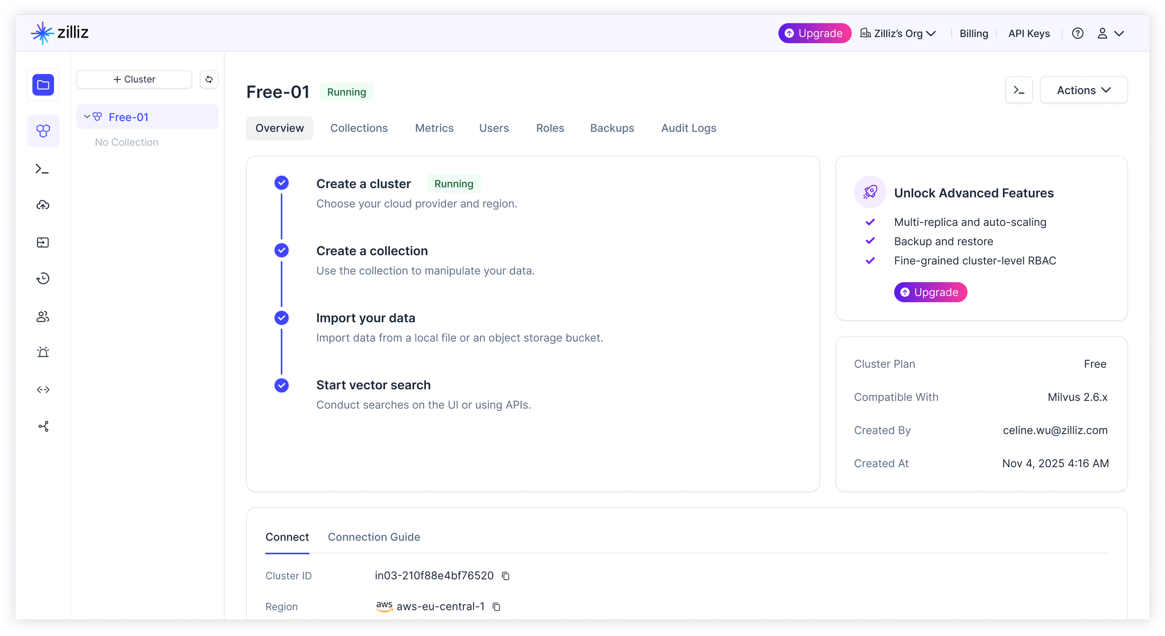Click the backup history clock icon
This screenshot has height=636, width=1165.
[43, 278]
